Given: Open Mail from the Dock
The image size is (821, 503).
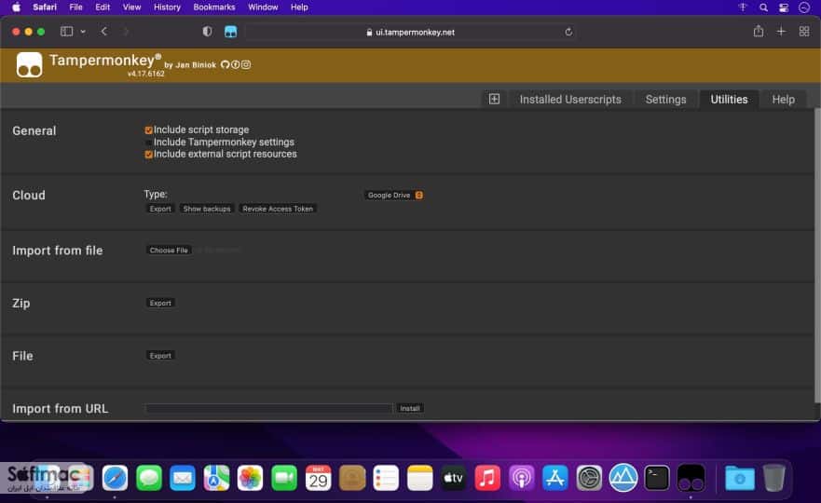Looking at the screenshot, I should 183,477.
